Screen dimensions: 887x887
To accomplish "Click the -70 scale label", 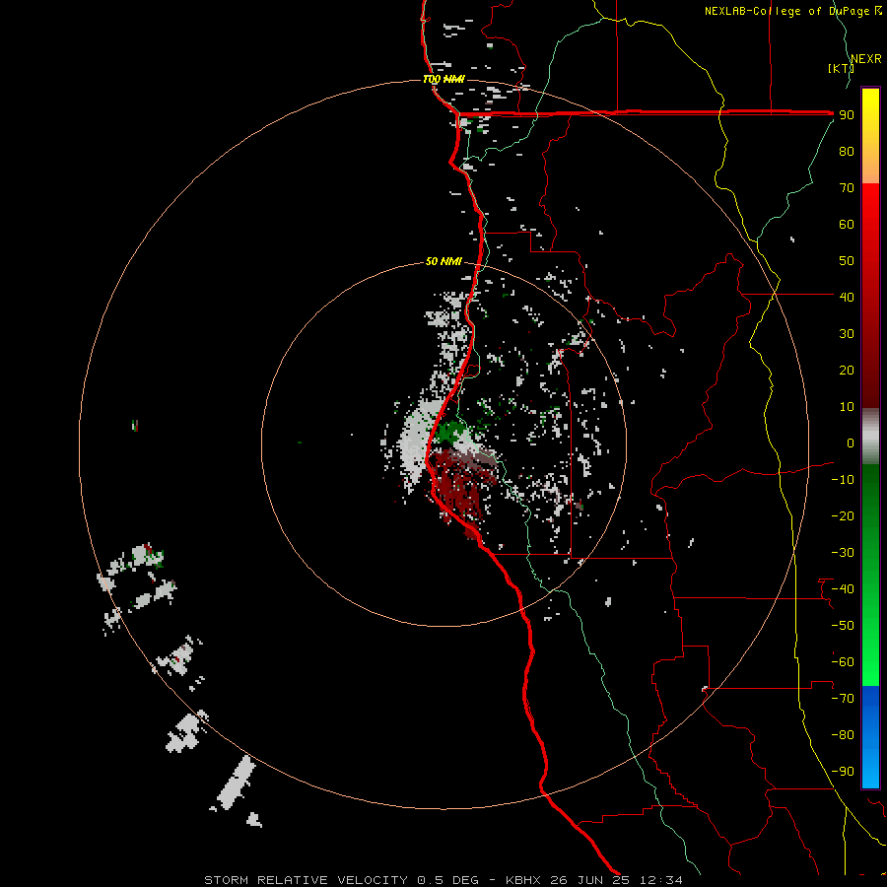I will (843, 699).
